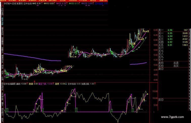Screen dimensions: 191x123
Task: Open the 点评 side tab
Action: point(2,72)
